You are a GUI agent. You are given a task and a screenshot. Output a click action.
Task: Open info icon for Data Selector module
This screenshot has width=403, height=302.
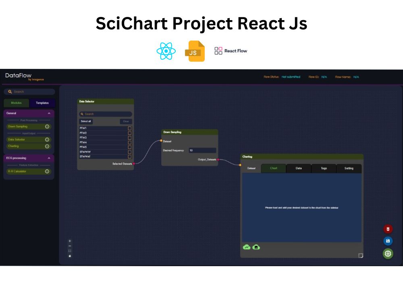point(47,140)
